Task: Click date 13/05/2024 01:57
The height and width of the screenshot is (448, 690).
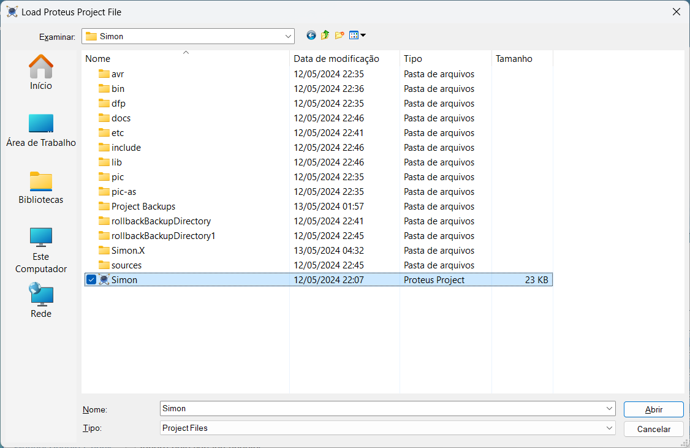Action: coord(328,207)
